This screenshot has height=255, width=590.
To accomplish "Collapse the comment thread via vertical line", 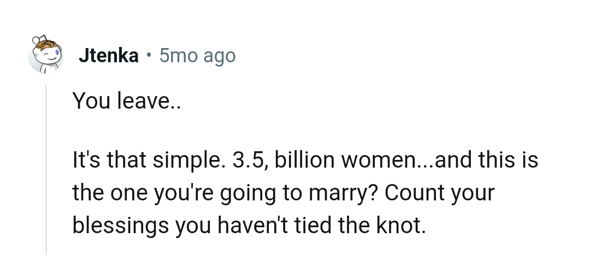I will 46,169.
